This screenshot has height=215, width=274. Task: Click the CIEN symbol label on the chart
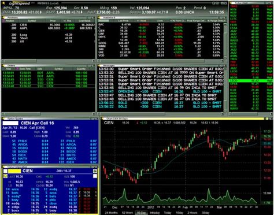tap(109, 123)
